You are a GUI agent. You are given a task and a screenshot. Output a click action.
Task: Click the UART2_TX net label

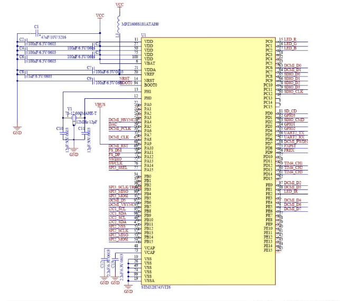[x=294, y=133]
